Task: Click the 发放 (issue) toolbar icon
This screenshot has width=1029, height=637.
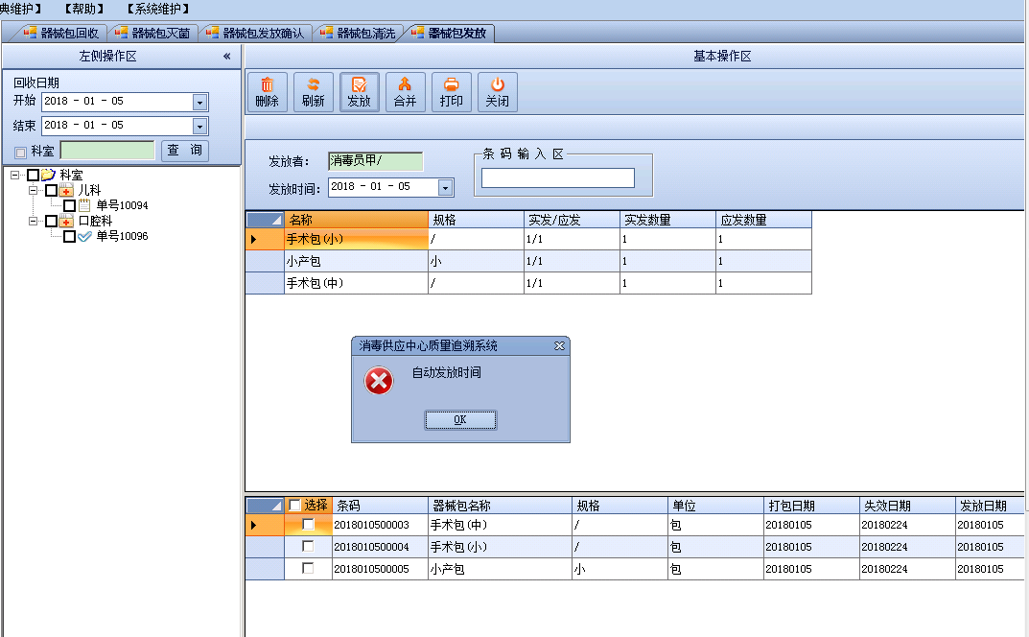Action: (359, 84)
